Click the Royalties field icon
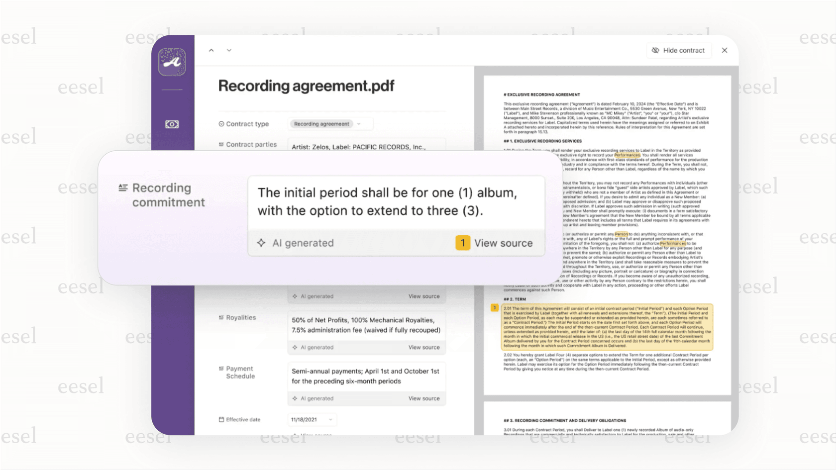This screenshot has width=836, height=470. [221, 317]
